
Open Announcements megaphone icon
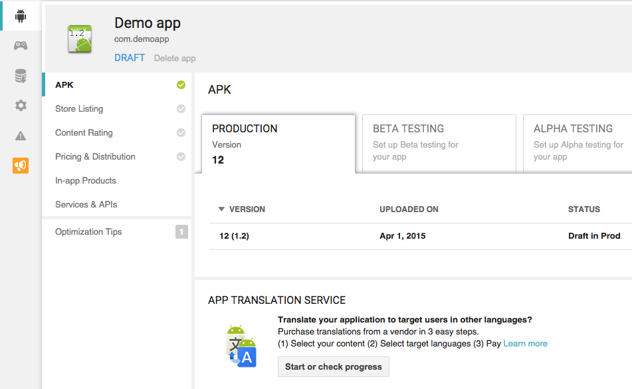pyautogui.click(x=21, y=166)
